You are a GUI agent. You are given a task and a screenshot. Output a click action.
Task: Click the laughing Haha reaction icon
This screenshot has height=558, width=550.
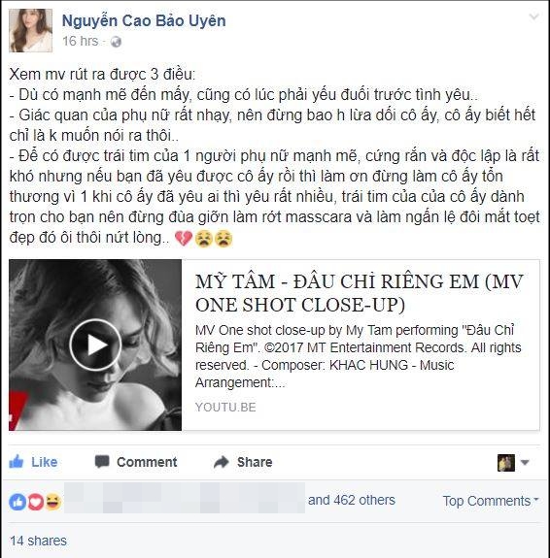(x=53, y=502)
